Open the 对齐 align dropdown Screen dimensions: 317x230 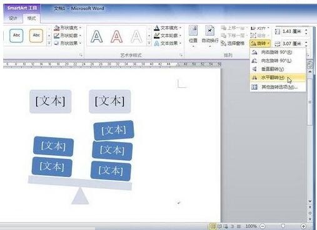(259, 28)
